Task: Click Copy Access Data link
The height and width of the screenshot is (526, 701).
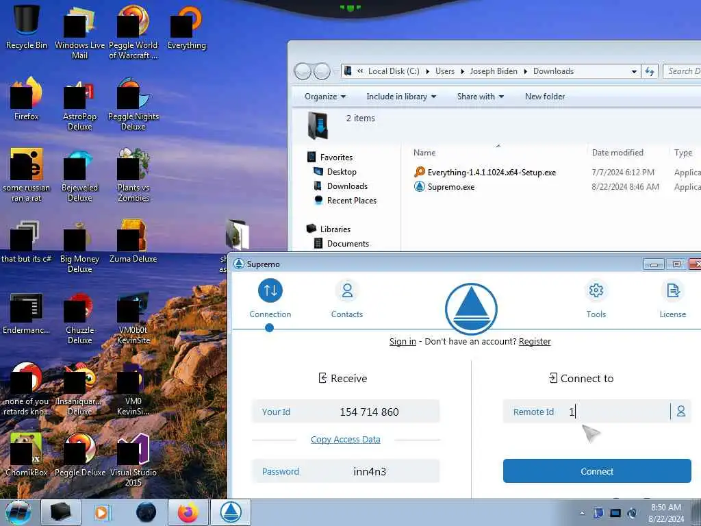Action: (346, 440)
